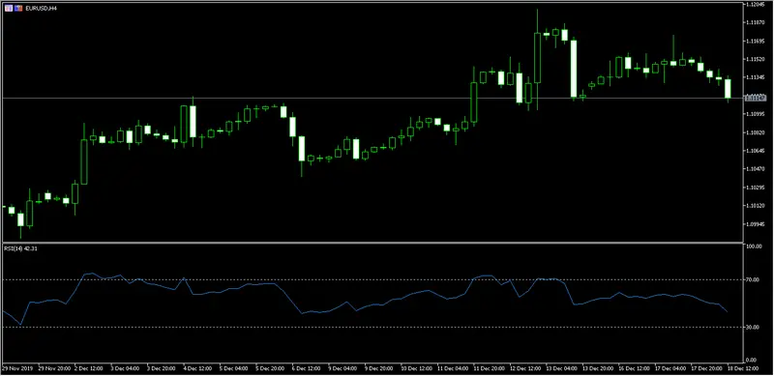774x376 pixels.
Task: Click the horizontal current price line
Action: pyautogui.click(x=372, y=99)
